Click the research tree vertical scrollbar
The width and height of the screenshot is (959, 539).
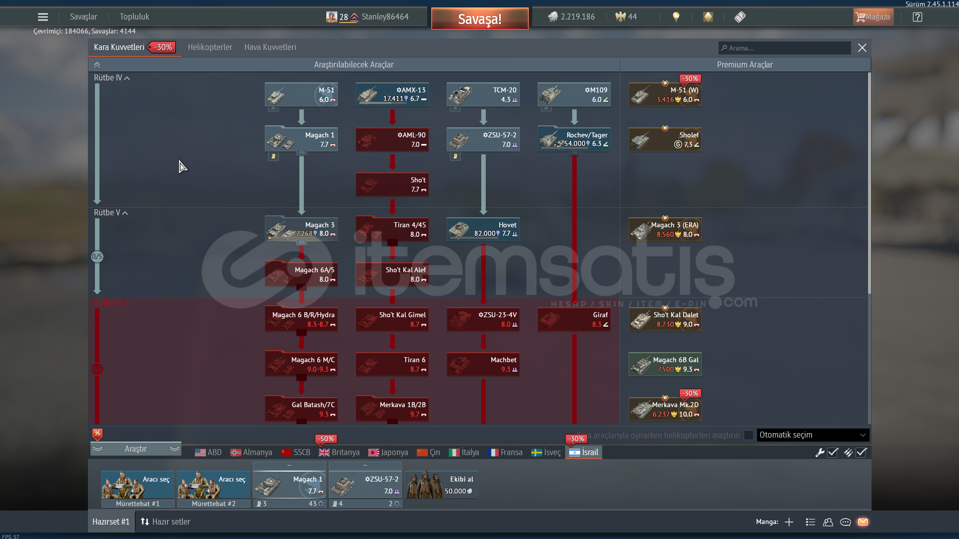pos(869,183)
